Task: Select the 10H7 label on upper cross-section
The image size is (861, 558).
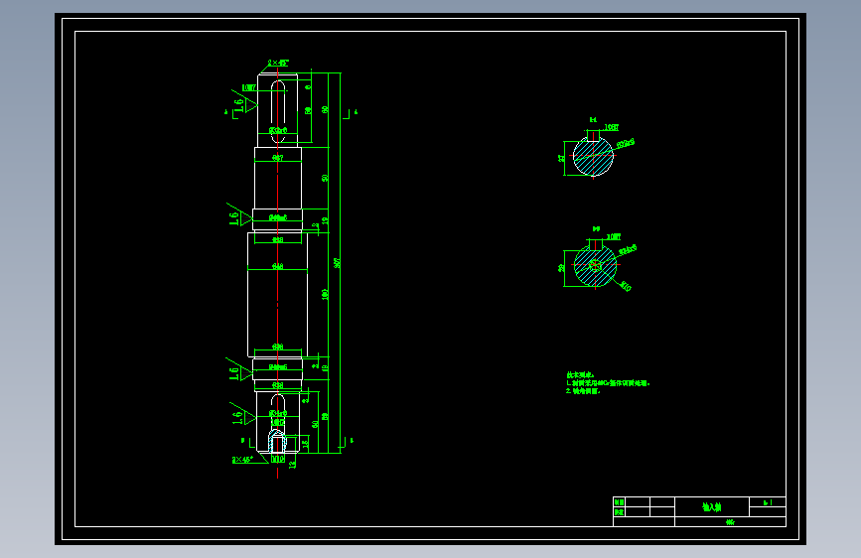Action: pyautogui.click(x=611, y=127)
